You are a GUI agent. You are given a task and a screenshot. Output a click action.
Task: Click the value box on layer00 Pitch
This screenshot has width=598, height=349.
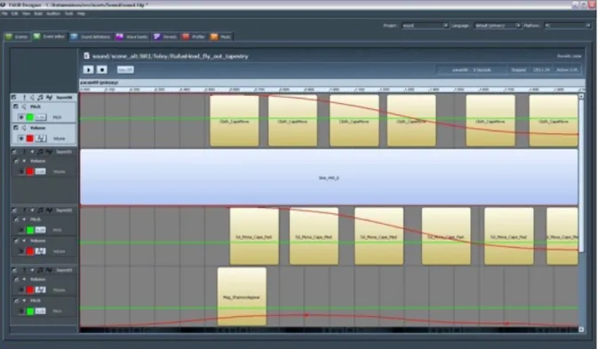41,117
